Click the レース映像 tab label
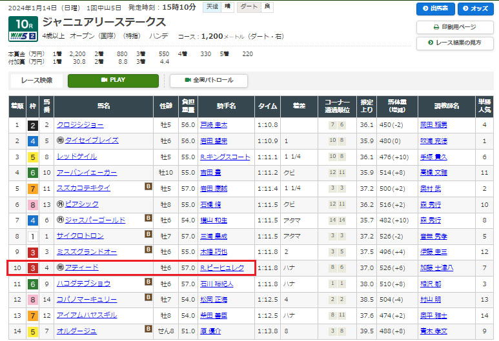499x341 pixels. tap(37, 81)
